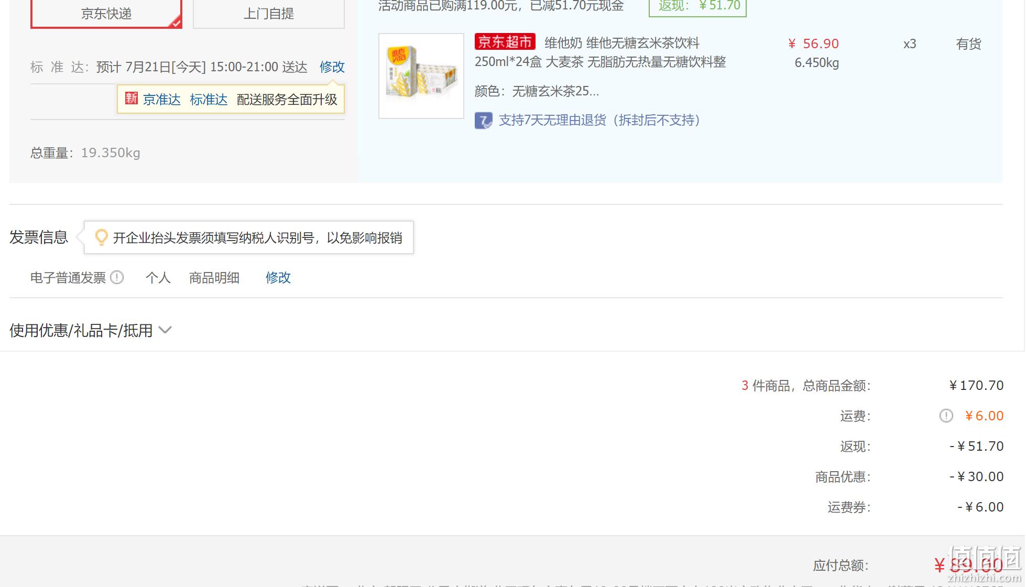Viewport: 1026px width, 587px height.
Task: Expand 使用优惠/礼品卡/抵用 section
Action: tap(91, 331)
